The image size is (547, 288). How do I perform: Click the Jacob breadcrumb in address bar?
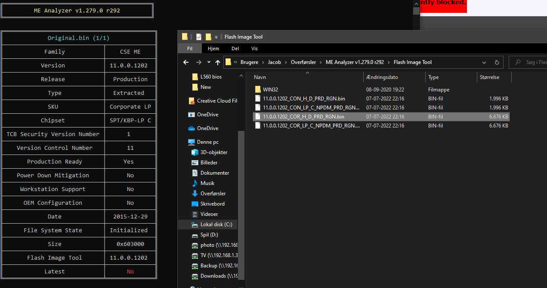[274, 62]
